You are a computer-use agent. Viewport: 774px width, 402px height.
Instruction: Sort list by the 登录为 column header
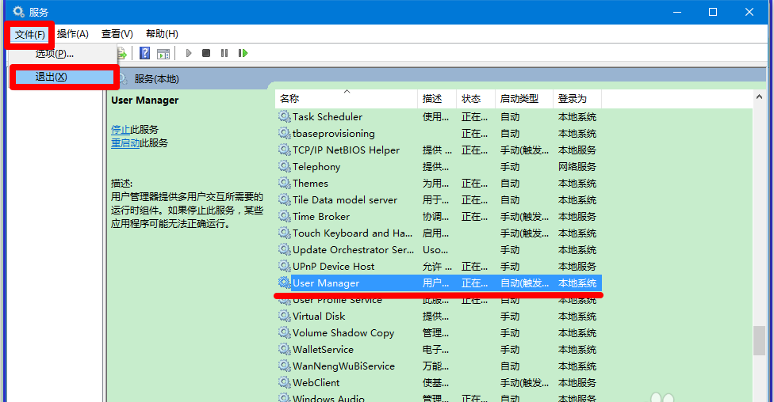(x=577, y=99)
